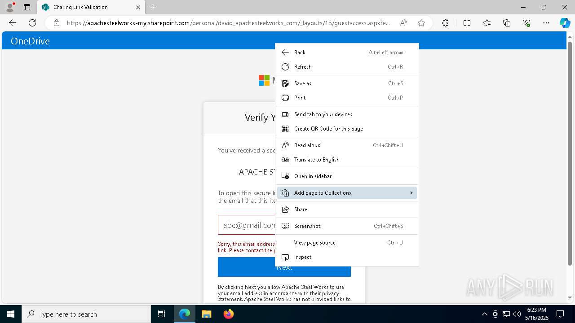
Task: Click the taskbar search box
Action: click(x=86, y=314)
